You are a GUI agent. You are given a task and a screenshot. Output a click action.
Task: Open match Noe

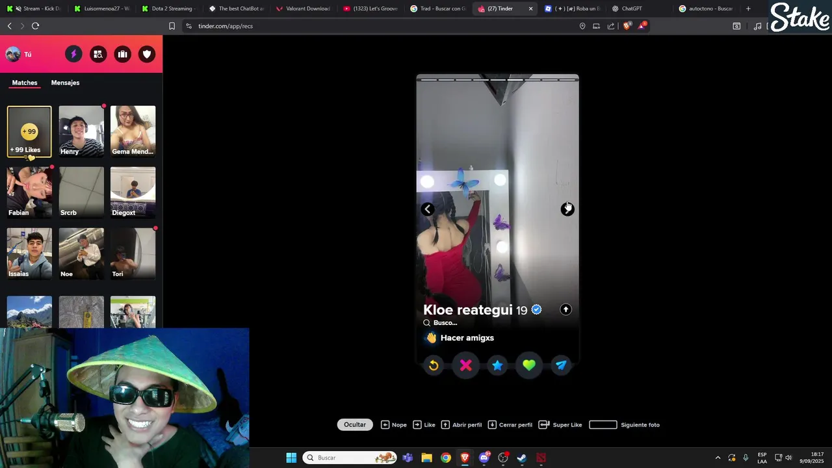(81, 253)
